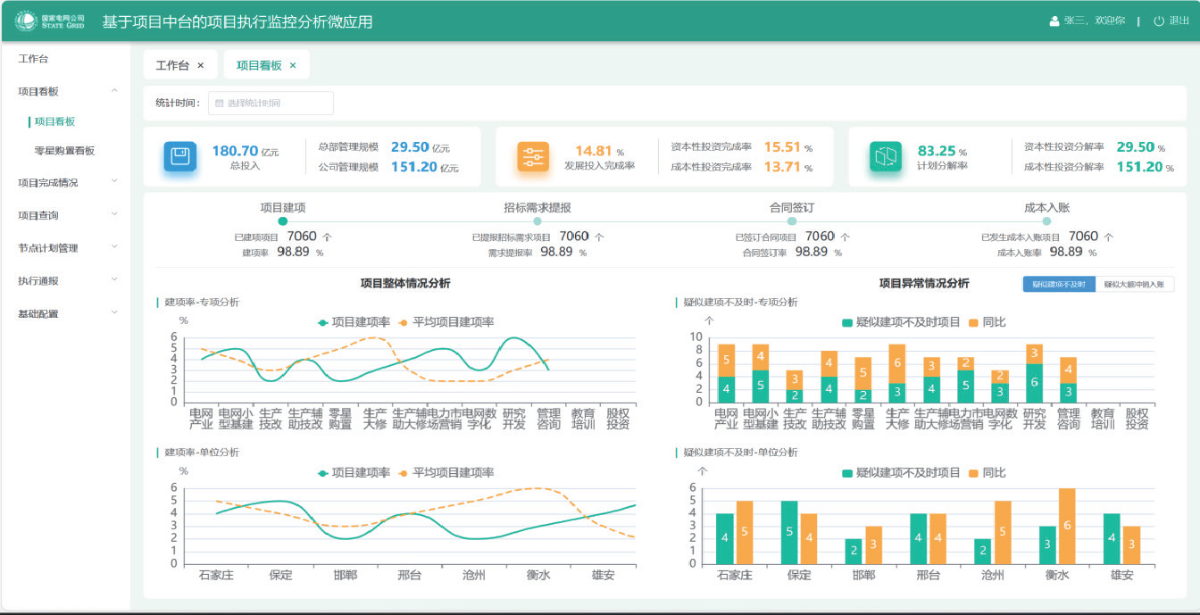Close the 工作台 tab with its X
The width and height of the screenshot is (1200, 615).
point(201,65)
